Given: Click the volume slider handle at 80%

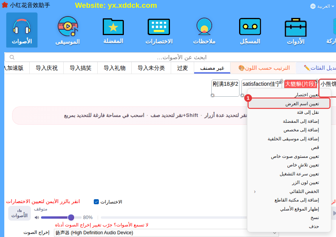Looking at the screenshot, I should tap(71, 218).
